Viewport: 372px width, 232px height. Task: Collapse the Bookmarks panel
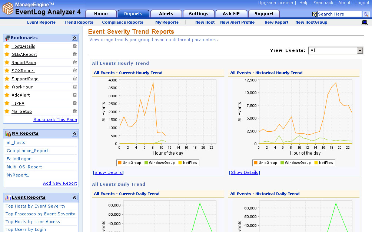tap(75, 38)
